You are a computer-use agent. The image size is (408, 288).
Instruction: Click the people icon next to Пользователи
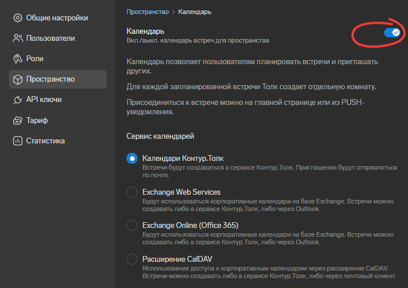[x=17, y=38]
